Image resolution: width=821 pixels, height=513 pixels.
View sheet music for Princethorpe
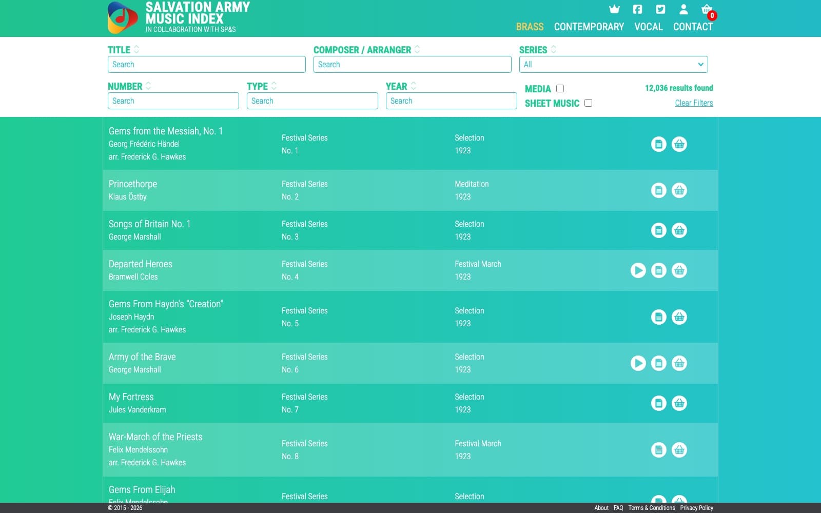[659, 190]
